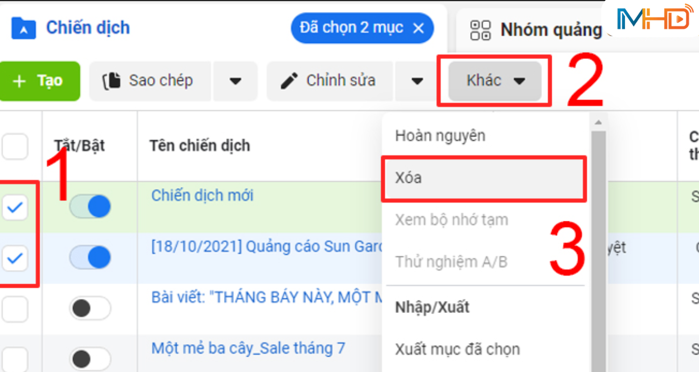The height and width of the screenshot is (372, 699).
Task: Open the Khác dropdown menu
Action: coord(495,81)
